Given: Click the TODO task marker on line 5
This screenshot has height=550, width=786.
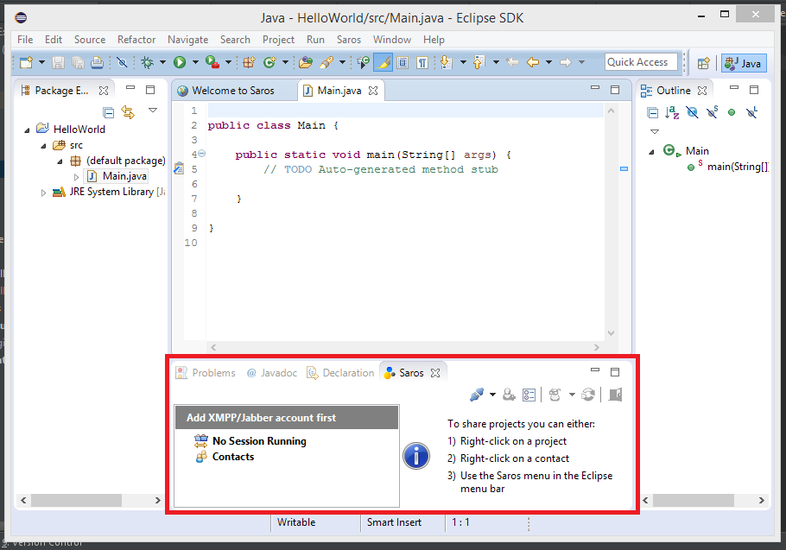Looking at the screenshot, I should (179, 168).
